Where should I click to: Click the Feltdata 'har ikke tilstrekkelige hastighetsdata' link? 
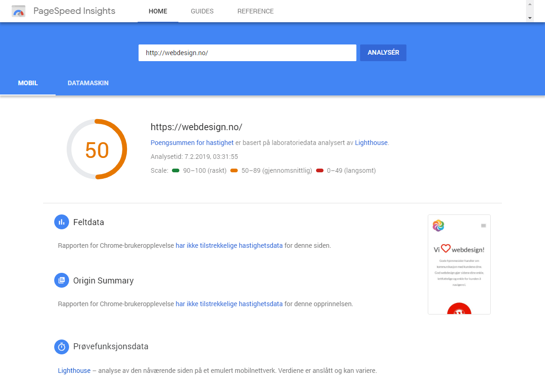coord(229,246)
